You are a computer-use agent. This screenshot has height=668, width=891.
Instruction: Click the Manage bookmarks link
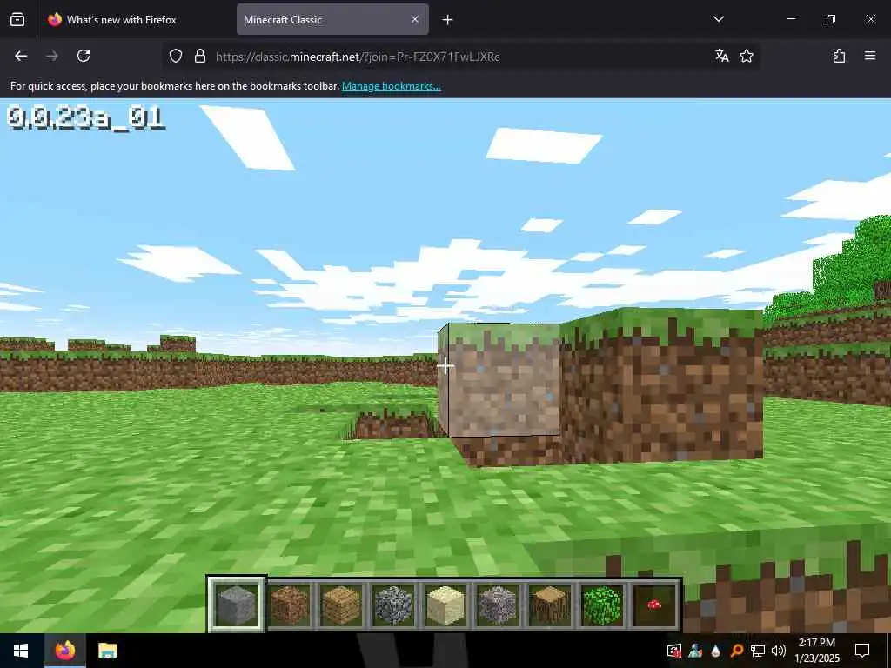click(391, 86)
